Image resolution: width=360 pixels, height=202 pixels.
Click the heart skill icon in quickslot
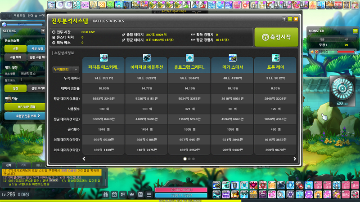253,185
